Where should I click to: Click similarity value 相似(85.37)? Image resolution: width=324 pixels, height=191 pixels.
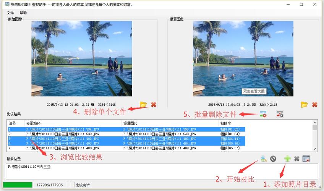point(230,148)
